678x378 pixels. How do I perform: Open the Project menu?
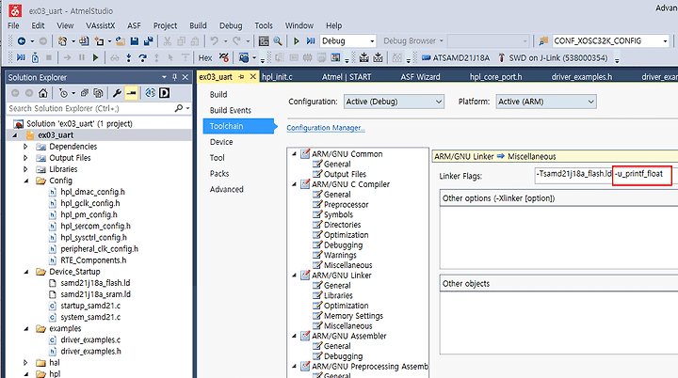pyautogui.click(x=165, y=25)
